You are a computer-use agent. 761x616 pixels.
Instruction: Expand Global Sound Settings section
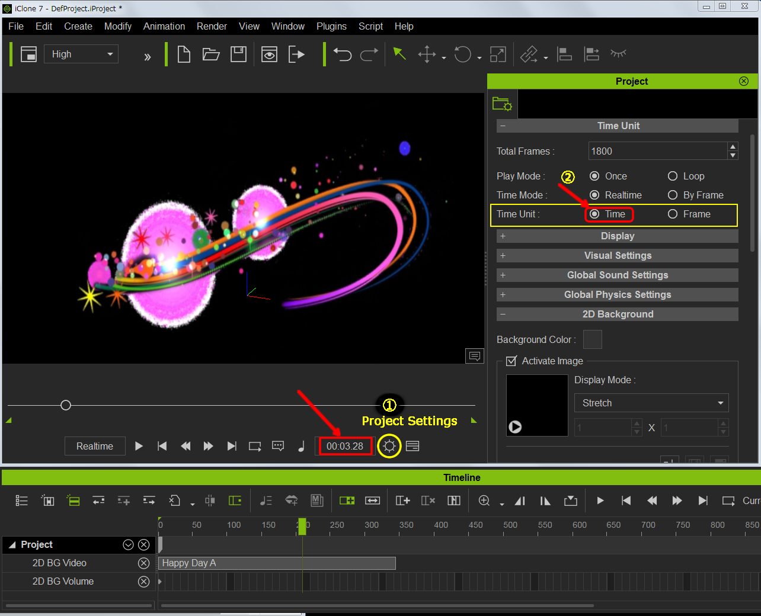coord(618,275)
